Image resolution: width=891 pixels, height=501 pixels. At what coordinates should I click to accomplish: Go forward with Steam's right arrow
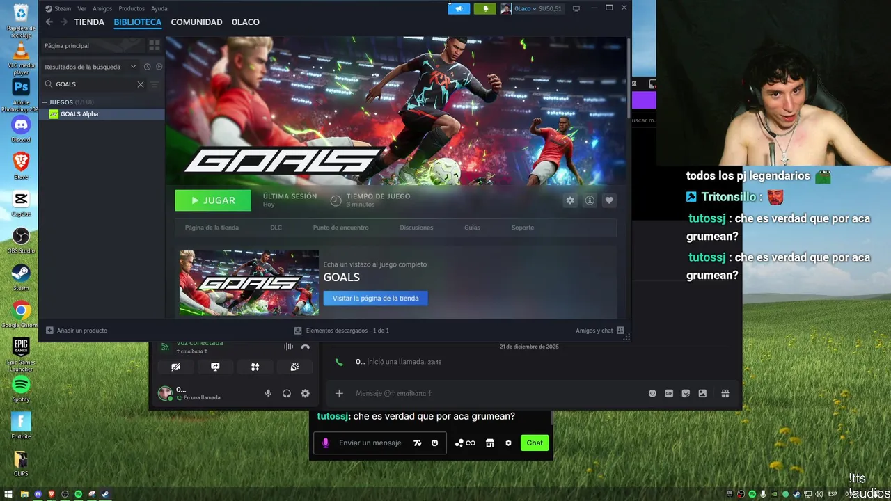(64, 22)
